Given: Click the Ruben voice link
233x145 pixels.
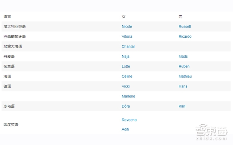Looking at the screenshot, I should (184, 66).
